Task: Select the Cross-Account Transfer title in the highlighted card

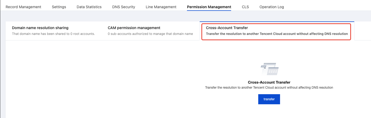Action: tap(227, 28)
